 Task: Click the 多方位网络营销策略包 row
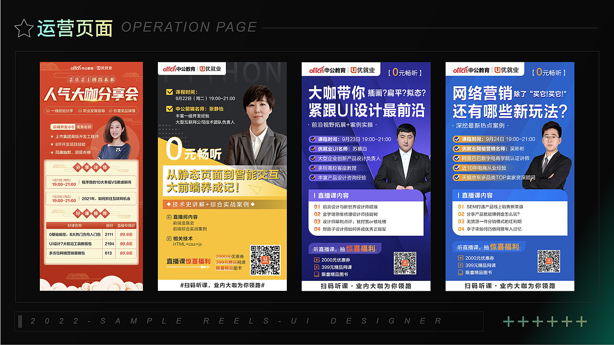(91, 253)
